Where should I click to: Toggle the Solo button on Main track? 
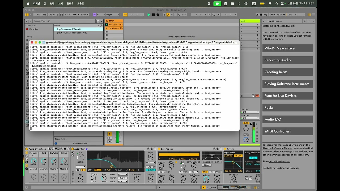pyautogui.click(x=246, y=135)
